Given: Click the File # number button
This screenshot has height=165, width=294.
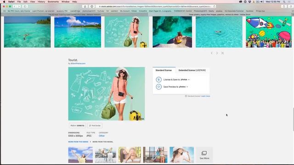Looking at the screenshot, I should 77,126.
